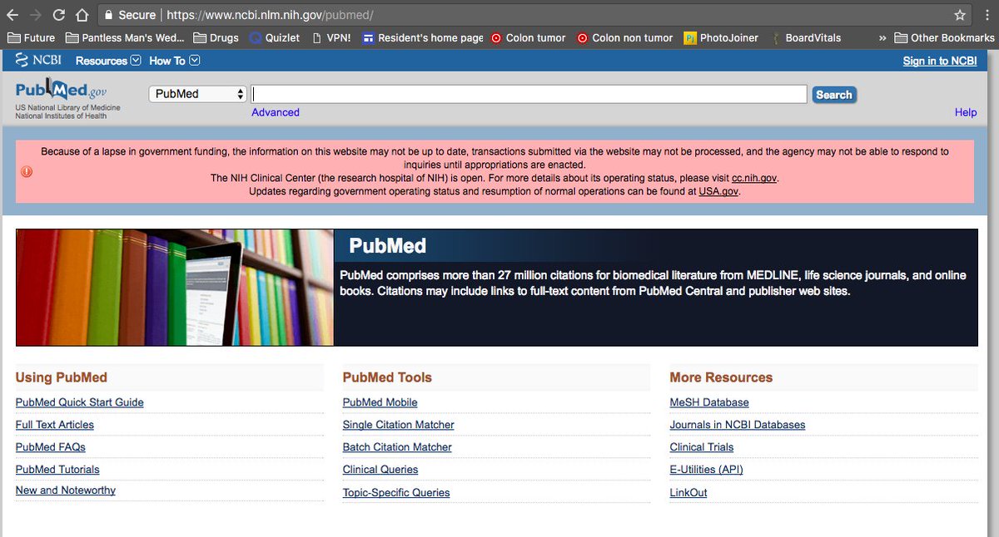Open the PubMed Mobile link
Viewport: 999px width, 537px height.
tap(380, 402)
